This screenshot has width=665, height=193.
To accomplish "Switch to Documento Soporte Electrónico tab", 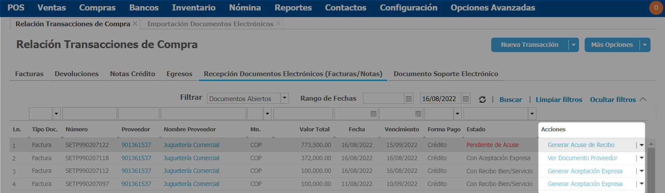I will point(446,74).
